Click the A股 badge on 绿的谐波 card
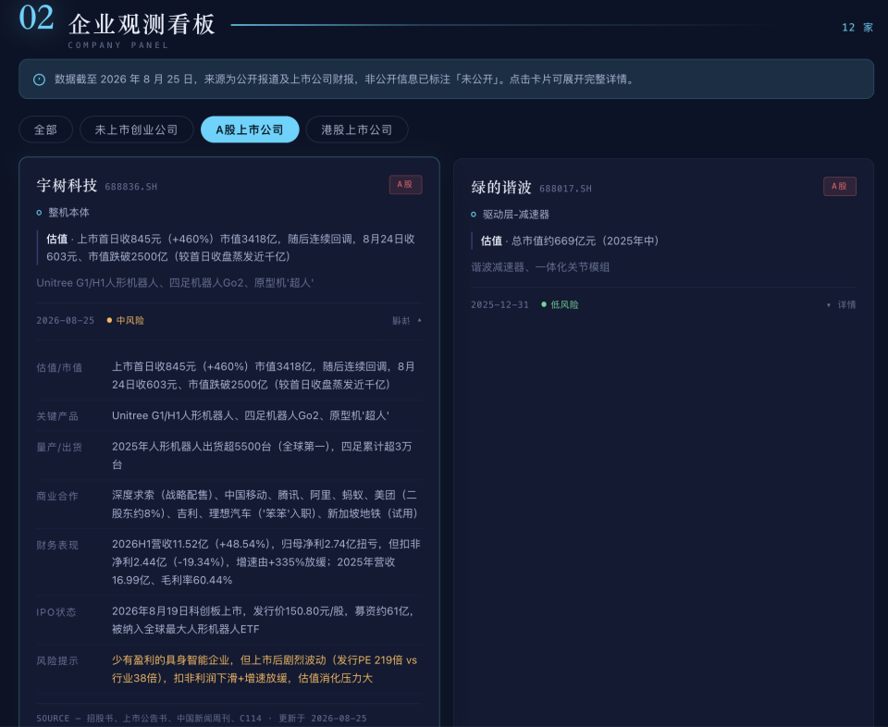The width and height of the screenshot is (888, 727). coord(840,186)
